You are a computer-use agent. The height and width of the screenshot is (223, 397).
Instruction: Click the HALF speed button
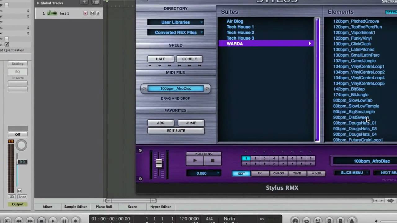click(161, 59)
